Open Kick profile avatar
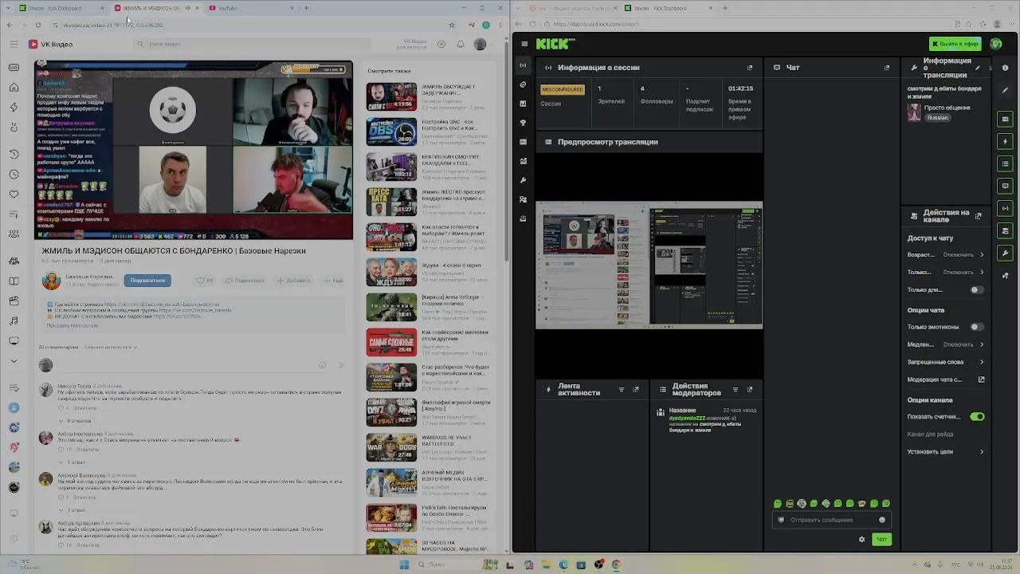1020x574 pixels. click(996, 44)
